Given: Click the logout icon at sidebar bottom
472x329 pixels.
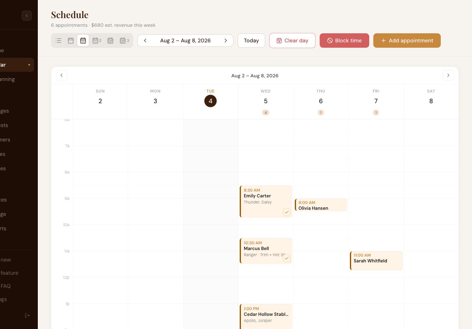Looking at the screenshot, I should (28, 315).
